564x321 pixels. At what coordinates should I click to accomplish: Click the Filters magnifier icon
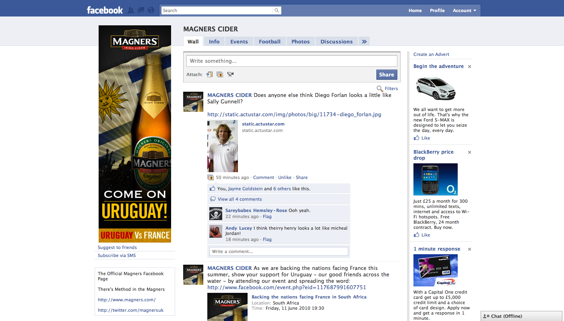380,88
